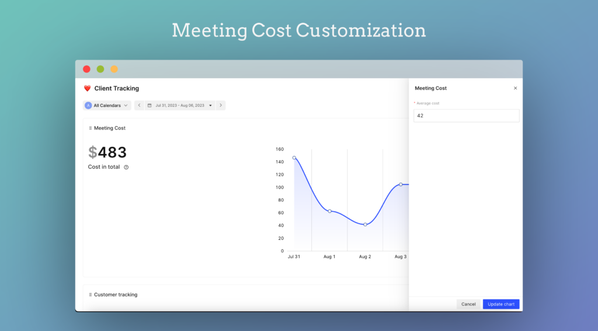Go to the next date range

point(221,105)
